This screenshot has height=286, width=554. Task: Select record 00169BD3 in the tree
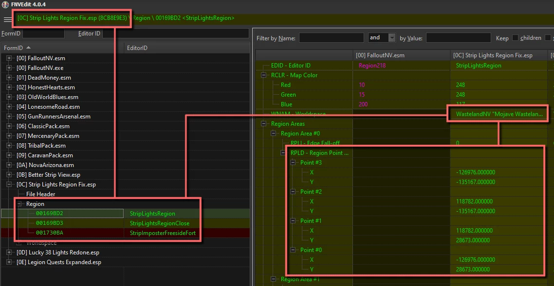click(50, 223)
